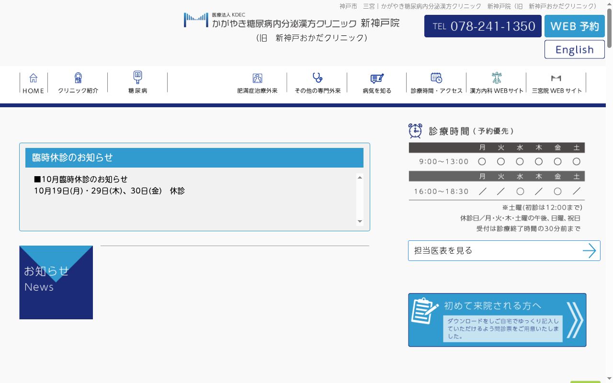Select クリニック紹介 menu text
613x383 pixels.
click(x=78, y=91)
